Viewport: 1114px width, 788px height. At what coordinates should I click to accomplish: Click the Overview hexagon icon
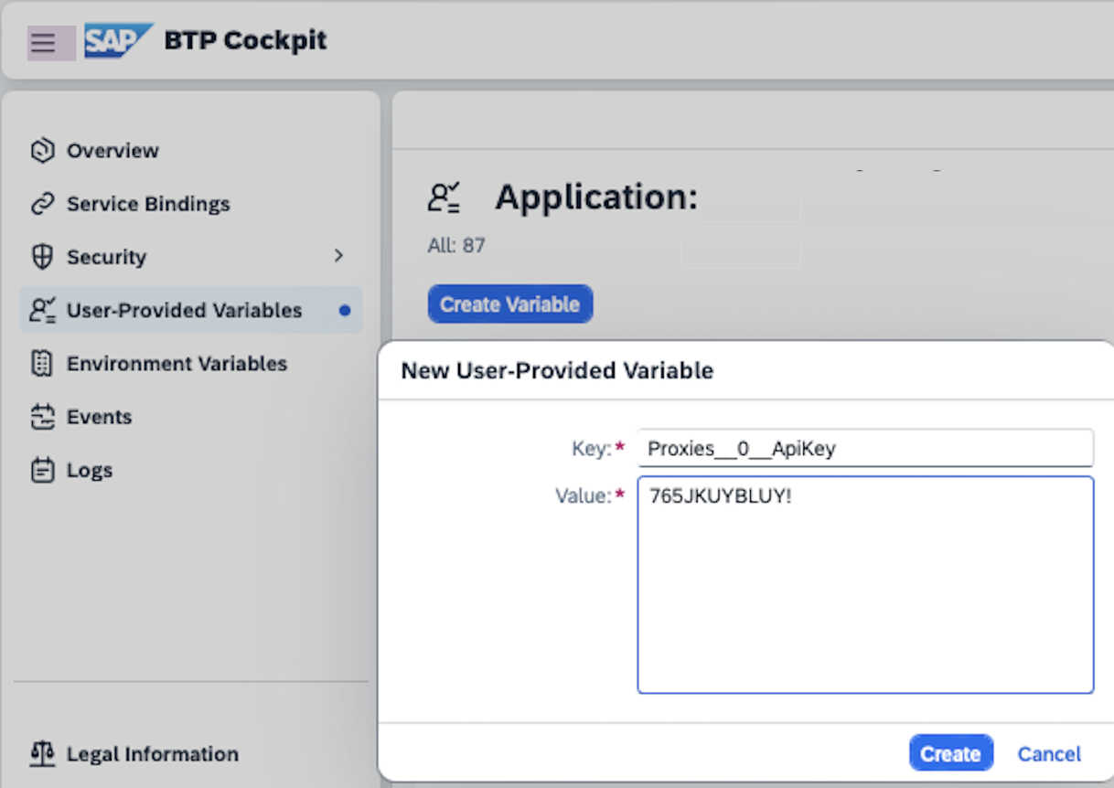(42, 151)
